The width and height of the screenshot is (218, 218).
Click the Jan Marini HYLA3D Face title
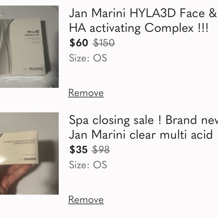[x=143, y=13]
